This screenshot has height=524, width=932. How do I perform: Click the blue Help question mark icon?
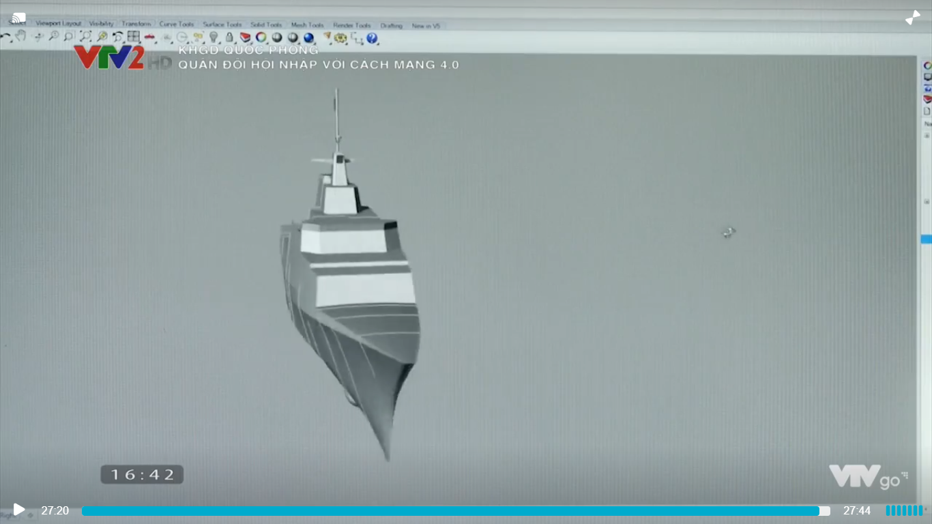pyautogui.click(x=372, y=38)
